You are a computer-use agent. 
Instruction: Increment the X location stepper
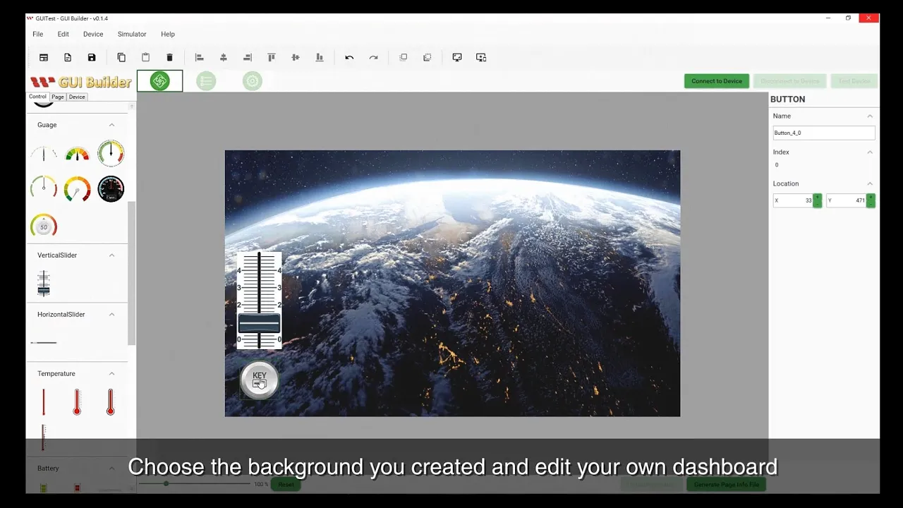[x=818, y=198]
